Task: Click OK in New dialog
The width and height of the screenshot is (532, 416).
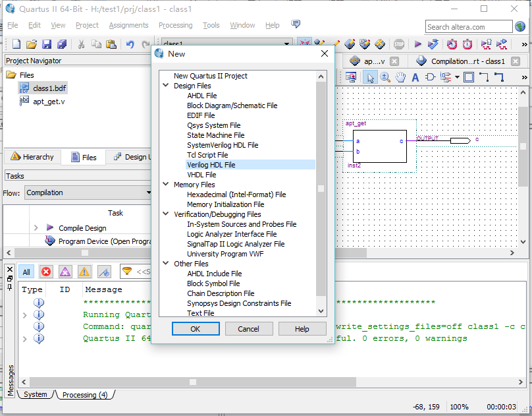Action: coord(196,329)
